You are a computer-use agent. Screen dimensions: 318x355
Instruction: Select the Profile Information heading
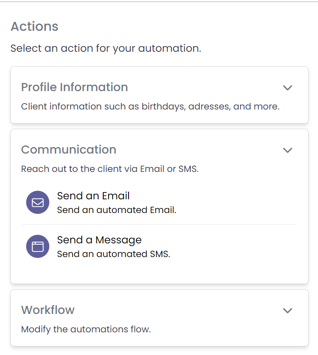coord(74,87)
